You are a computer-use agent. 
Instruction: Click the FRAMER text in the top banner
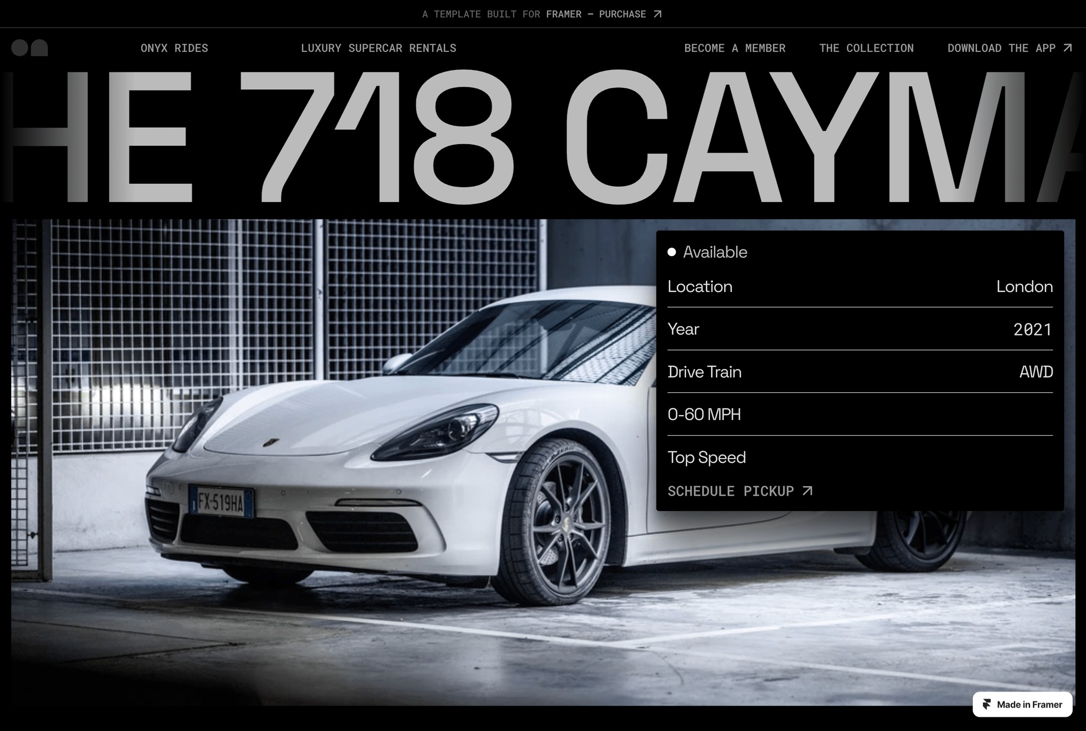click(x=563, y=14)
